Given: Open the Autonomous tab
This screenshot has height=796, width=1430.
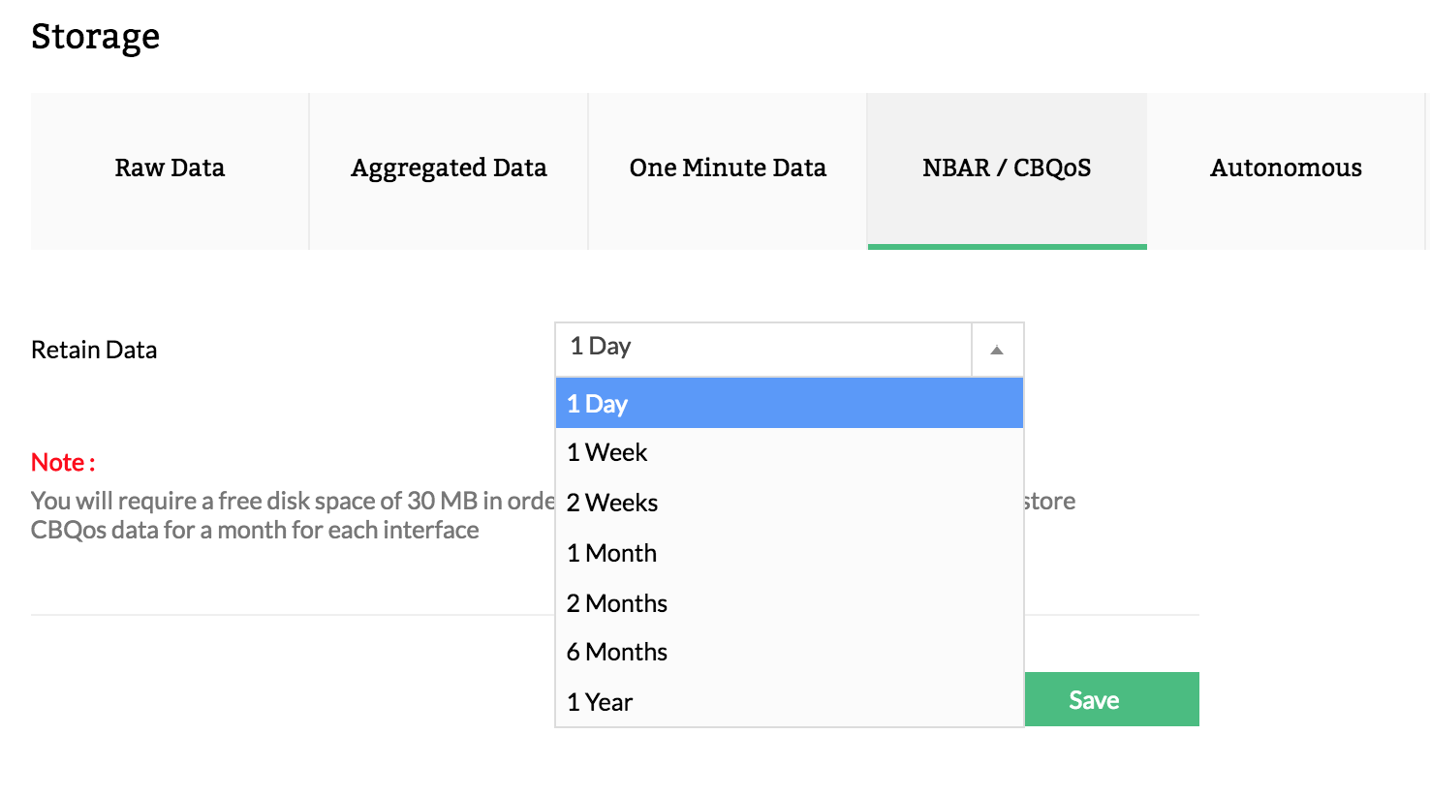Looking at the screenshot, I should coord(1286,168).
